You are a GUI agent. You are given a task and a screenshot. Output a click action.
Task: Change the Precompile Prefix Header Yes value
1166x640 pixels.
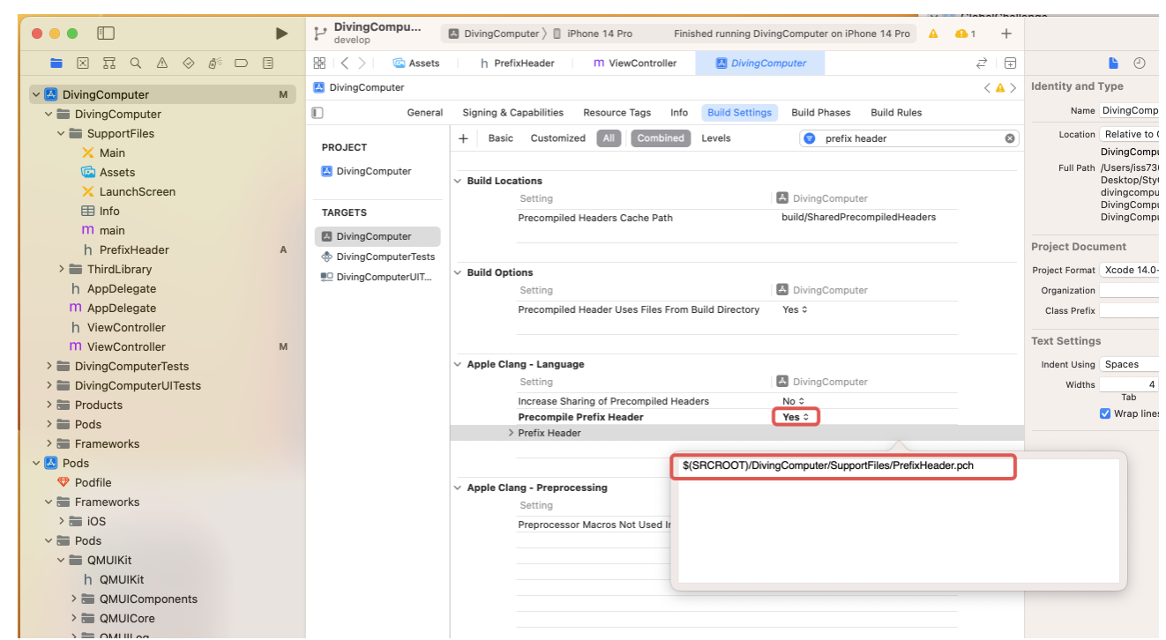coord(796,417)
